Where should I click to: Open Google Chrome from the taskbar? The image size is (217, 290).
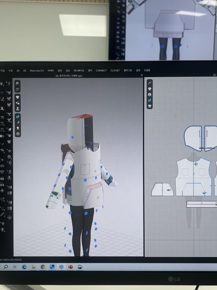coord(43,267)
